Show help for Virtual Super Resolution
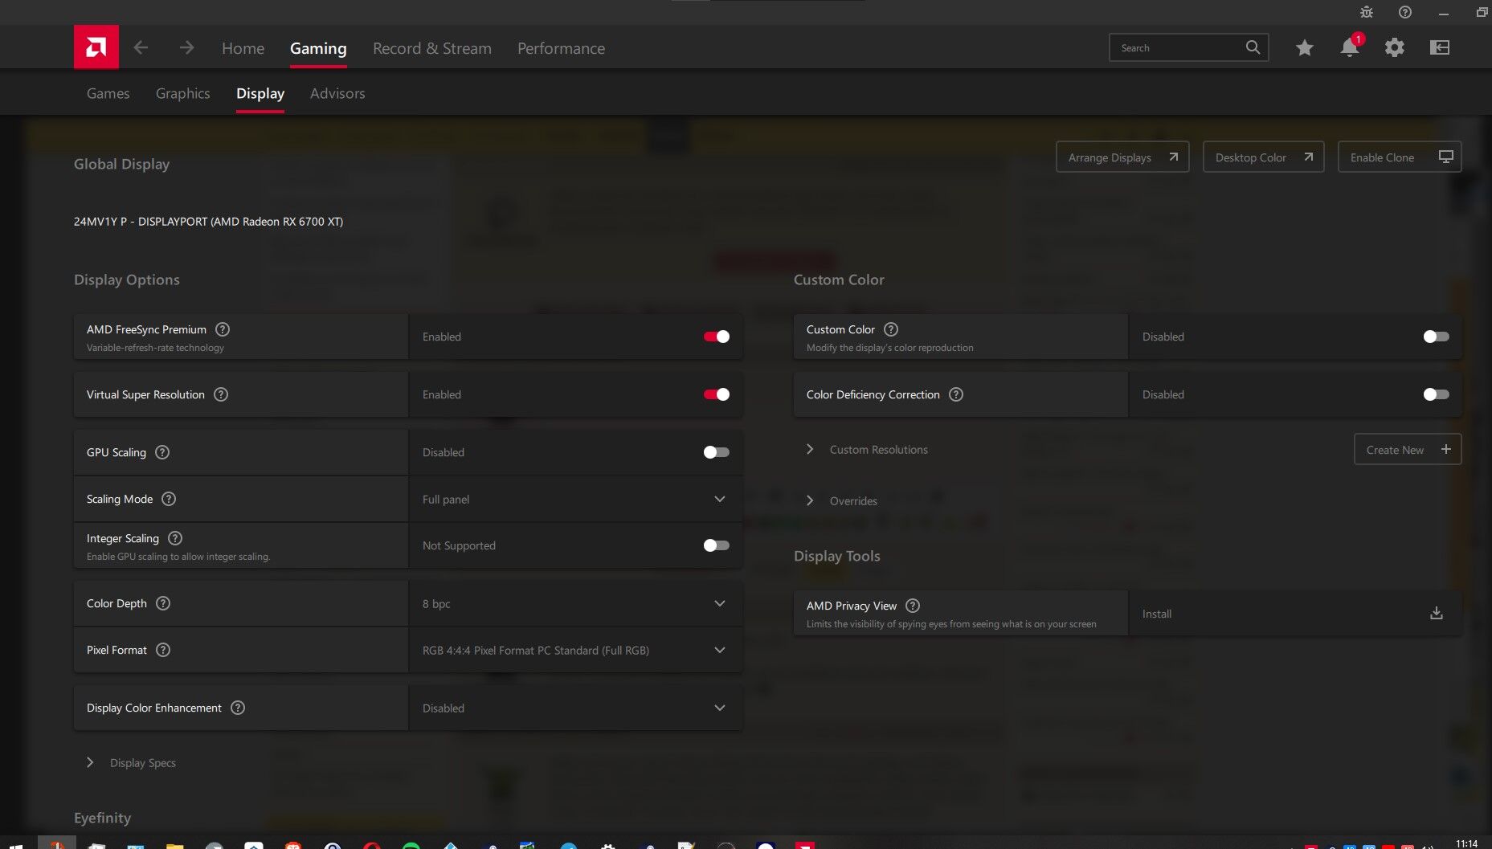The image size is (1492, 849). click(x=221, y=394)
